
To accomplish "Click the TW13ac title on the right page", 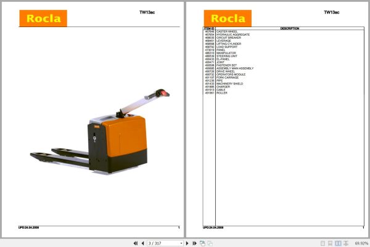I will (x=332, y=12).
